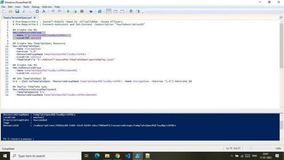Close the DeployTemplateSpecs.ps1 tab
The image size is (284, 160).
(x=35, y=18)
